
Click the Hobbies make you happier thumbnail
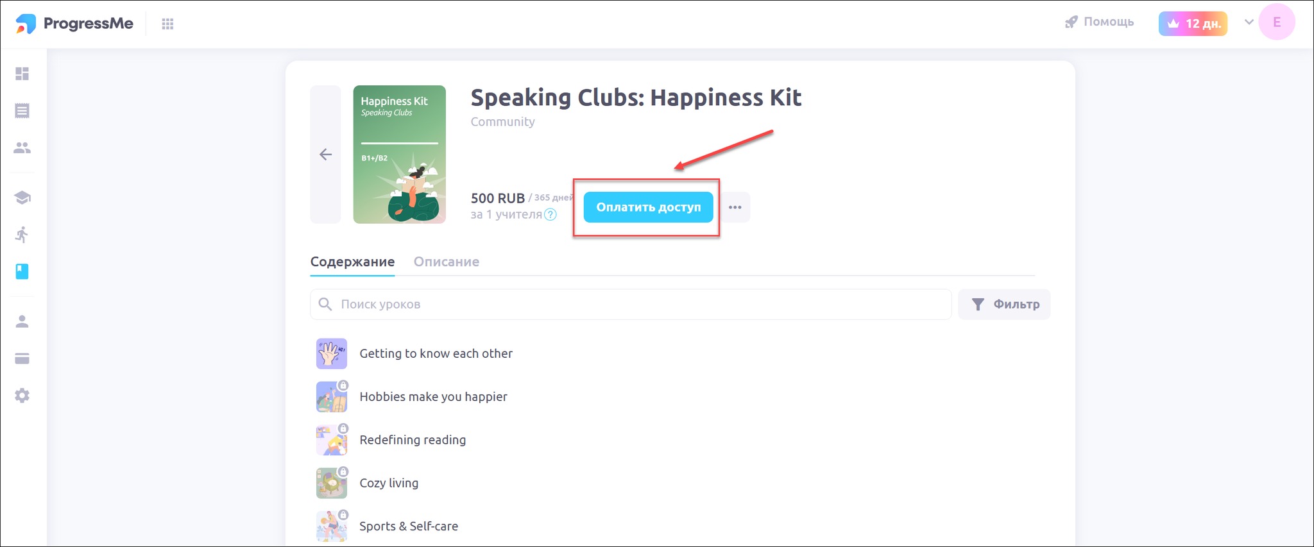[332, 396]
